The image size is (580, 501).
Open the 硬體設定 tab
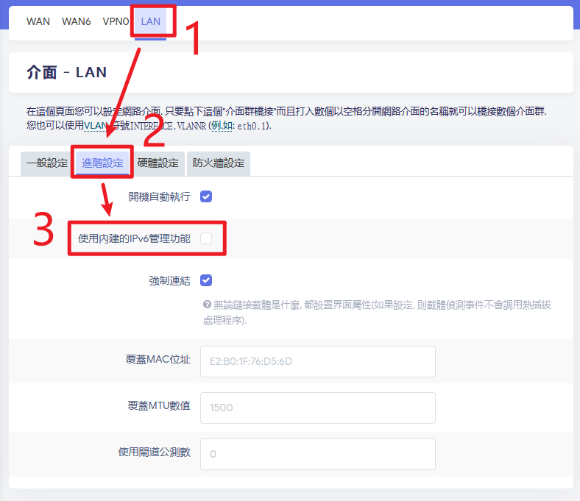click(x=158, y=163)
